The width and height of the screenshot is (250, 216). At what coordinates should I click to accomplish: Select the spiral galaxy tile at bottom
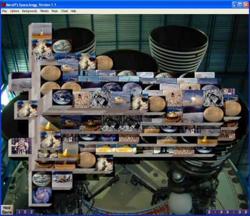click(42, 195)
